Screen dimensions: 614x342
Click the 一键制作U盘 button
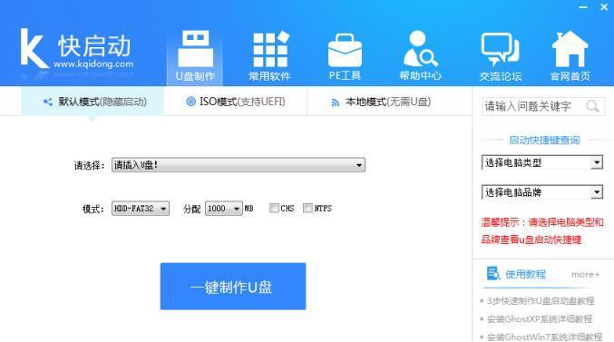point(233,287)
